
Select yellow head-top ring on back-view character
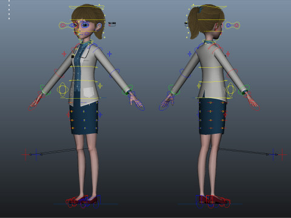(209, 7)
